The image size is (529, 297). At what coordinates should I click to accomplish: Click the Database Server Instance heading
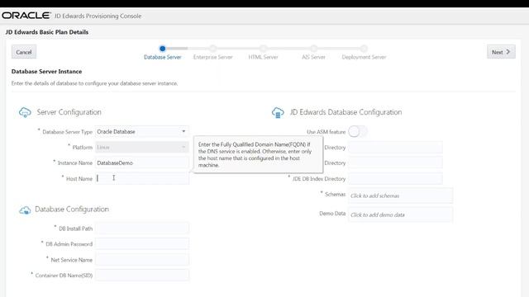tap(46, 72)
